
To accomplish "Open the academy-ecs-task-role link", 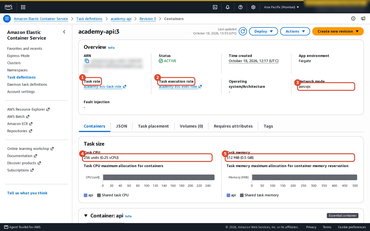I will click(x=103, y=86).
